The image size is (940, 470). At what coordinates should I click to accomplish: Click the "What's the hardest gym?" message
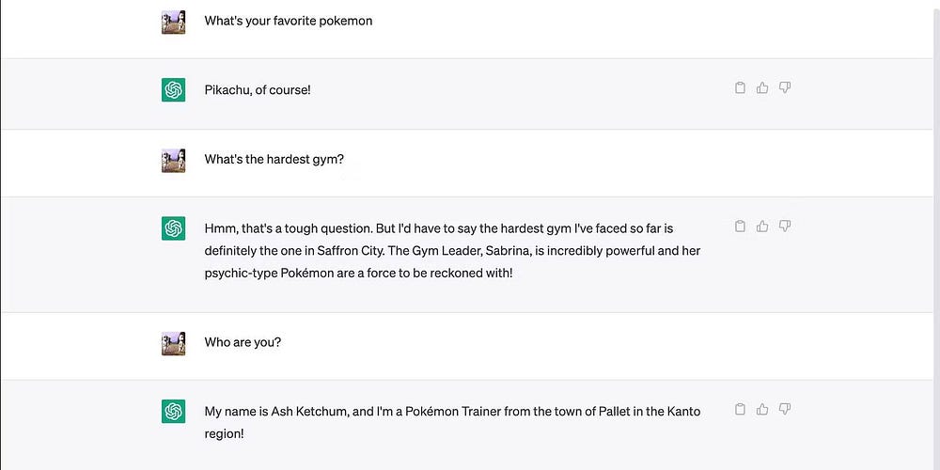click(x=274, y=159)
